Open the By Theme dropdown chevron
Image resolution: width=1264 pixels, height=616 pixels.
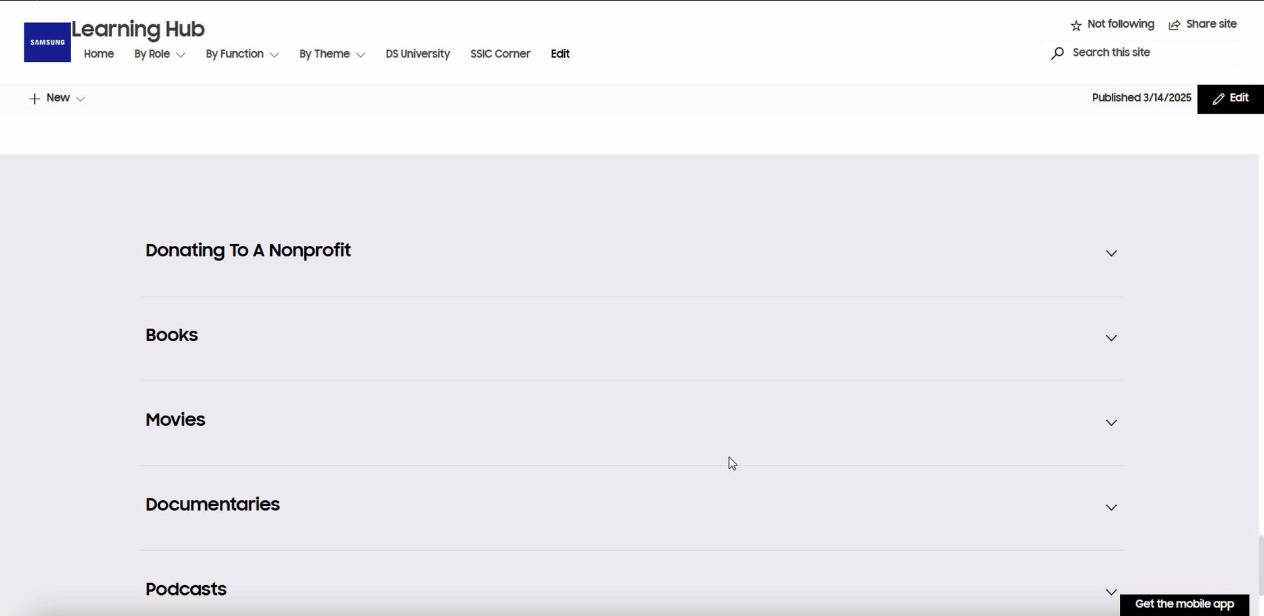(x=360, y=55)
